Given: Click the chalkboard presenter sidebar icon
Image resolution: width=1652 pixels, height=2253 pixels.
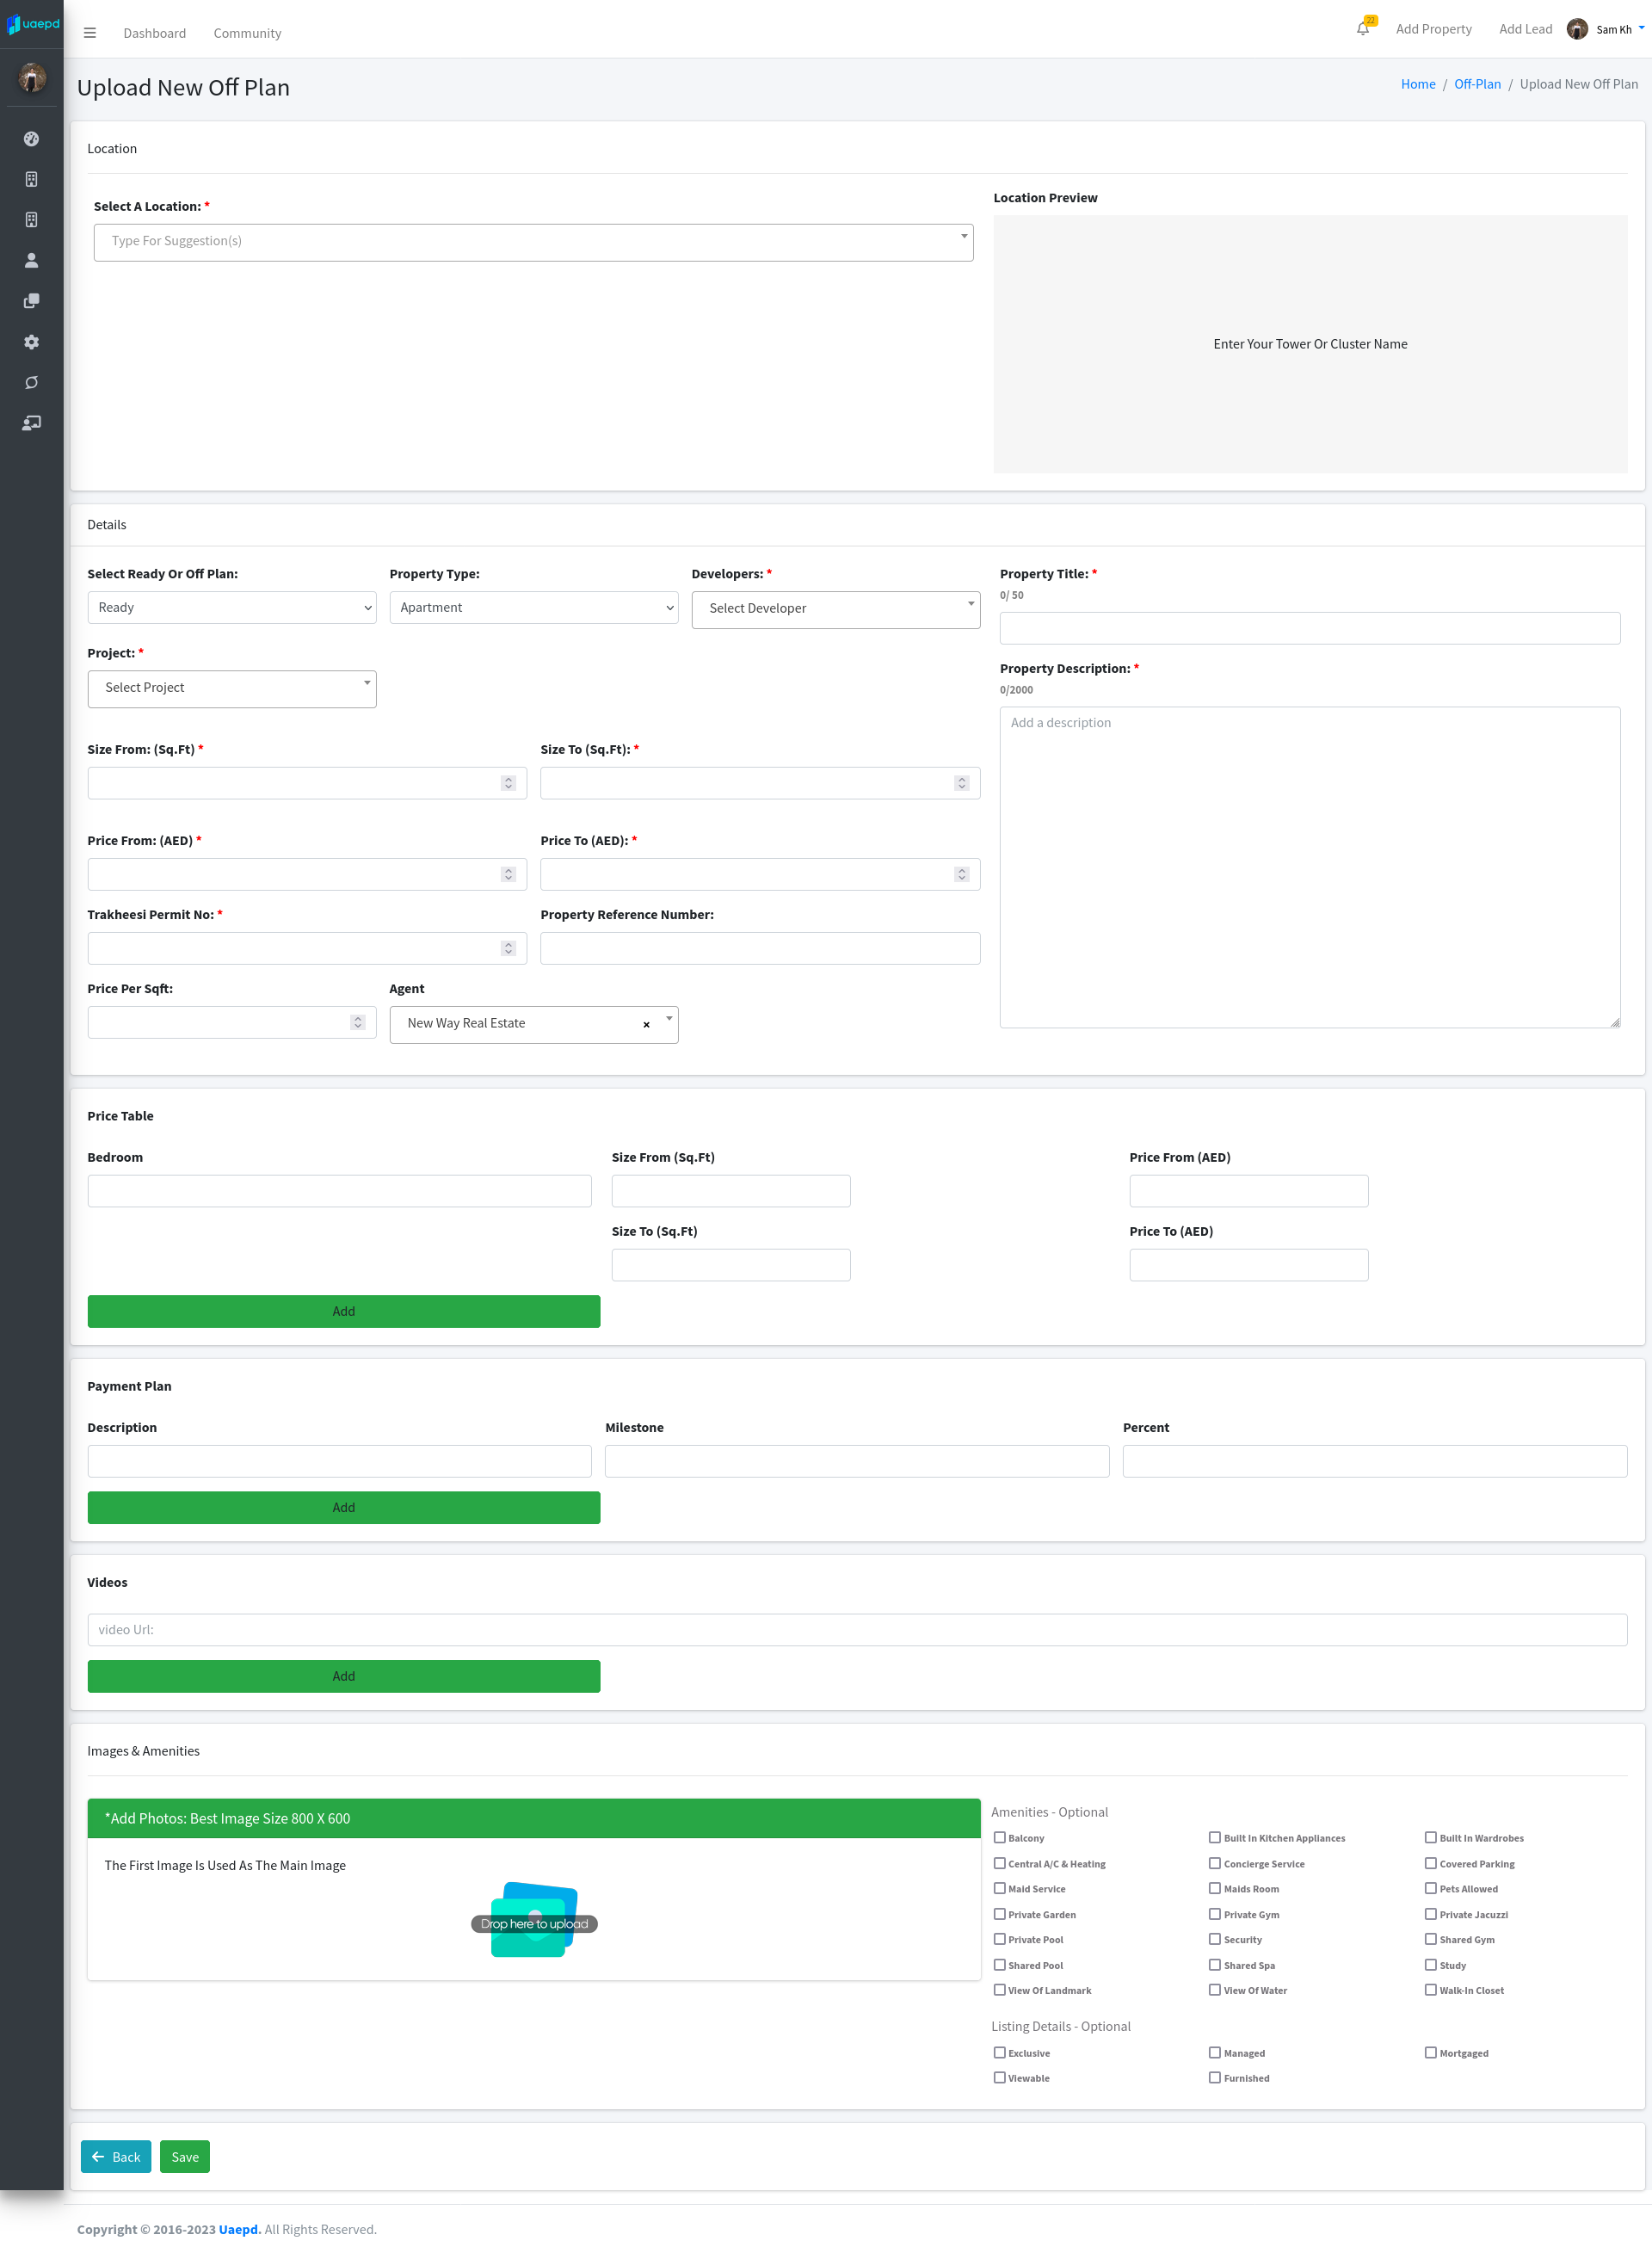Looking at the screenshot, I should pos(31,423).
